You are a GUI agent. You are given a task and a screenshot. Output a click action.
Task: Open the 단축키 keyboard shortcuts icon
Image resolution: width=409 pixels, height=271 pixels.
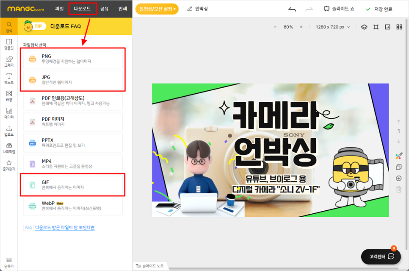[9, 263]
